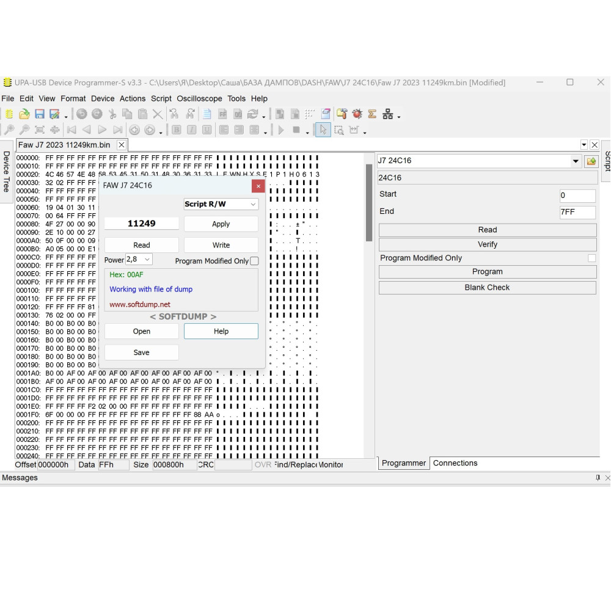611x611 pixels.
Task: Click the Cut scissors icon
Action: (x=112, y=114)
